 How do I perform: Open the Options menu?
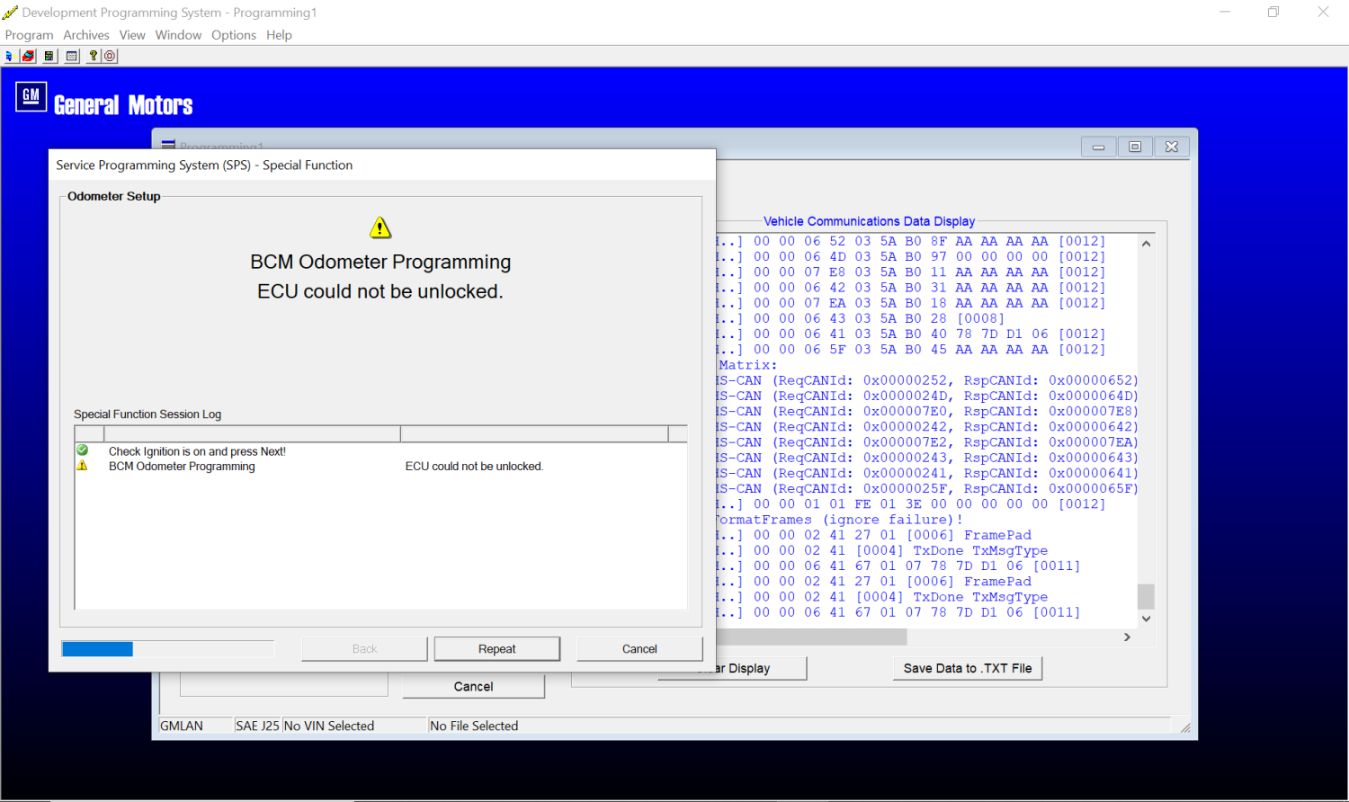pos(234,35)
